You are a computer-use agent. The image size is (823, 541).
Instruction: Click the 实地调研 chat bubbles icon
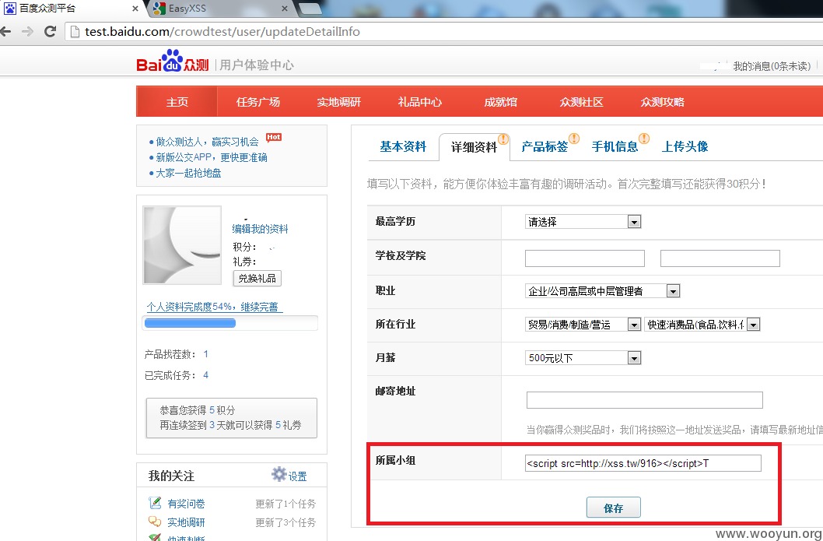coord(155,522)
